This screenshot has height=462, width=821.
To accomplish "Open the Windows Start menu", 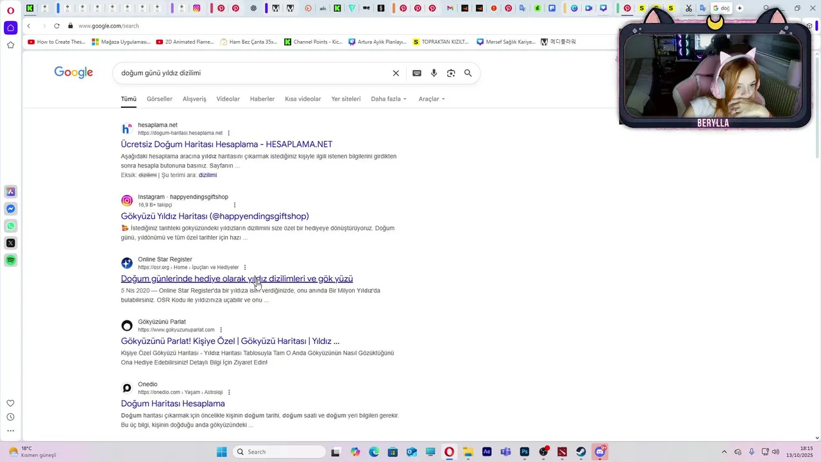I will [221, 452].
